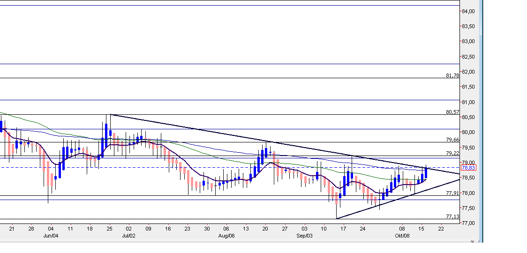Select the dashed blue current price line
This screenshot has width=527, height=253.
pos(230,167)
